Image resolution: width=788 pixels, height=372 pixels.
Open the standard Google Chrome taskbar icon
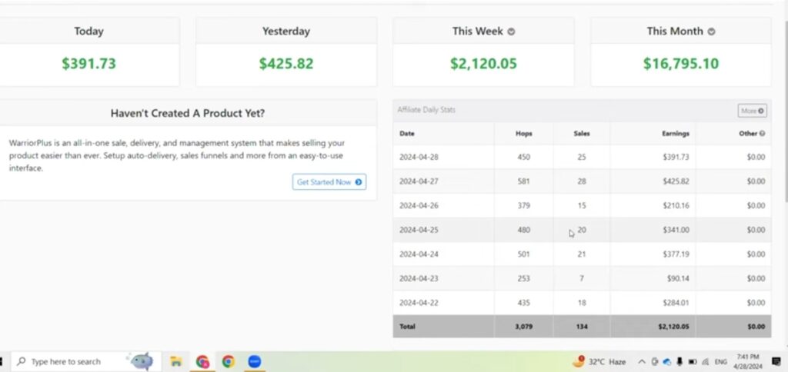pos(229,361)
